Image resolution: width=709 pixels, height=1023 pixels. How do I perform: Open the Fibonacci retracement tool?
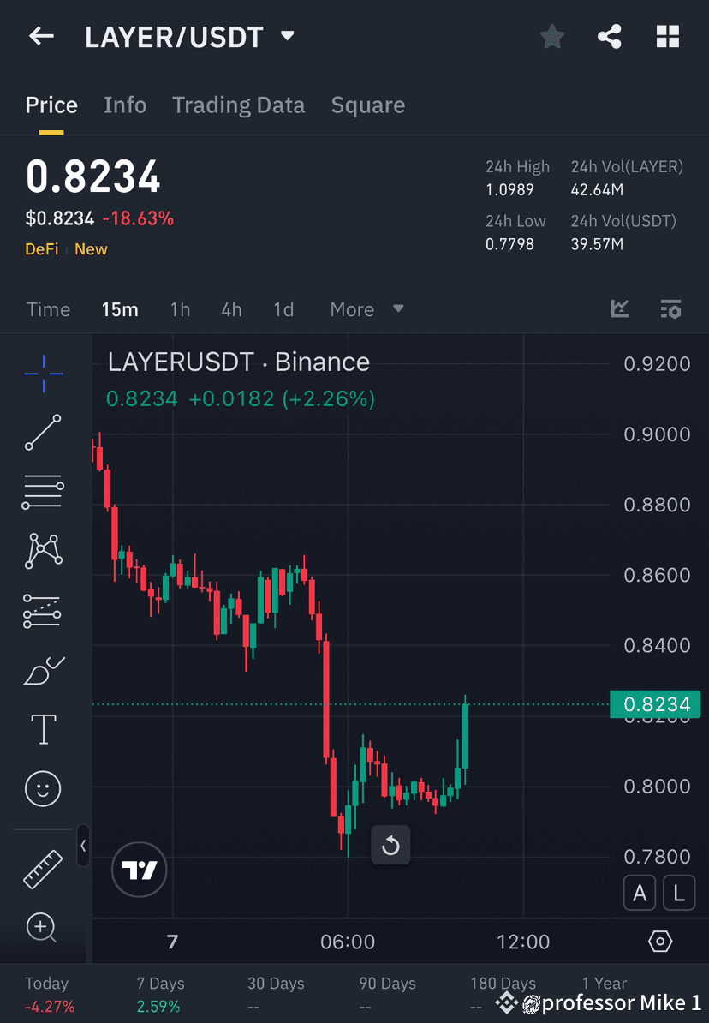(x=43, y=492)
